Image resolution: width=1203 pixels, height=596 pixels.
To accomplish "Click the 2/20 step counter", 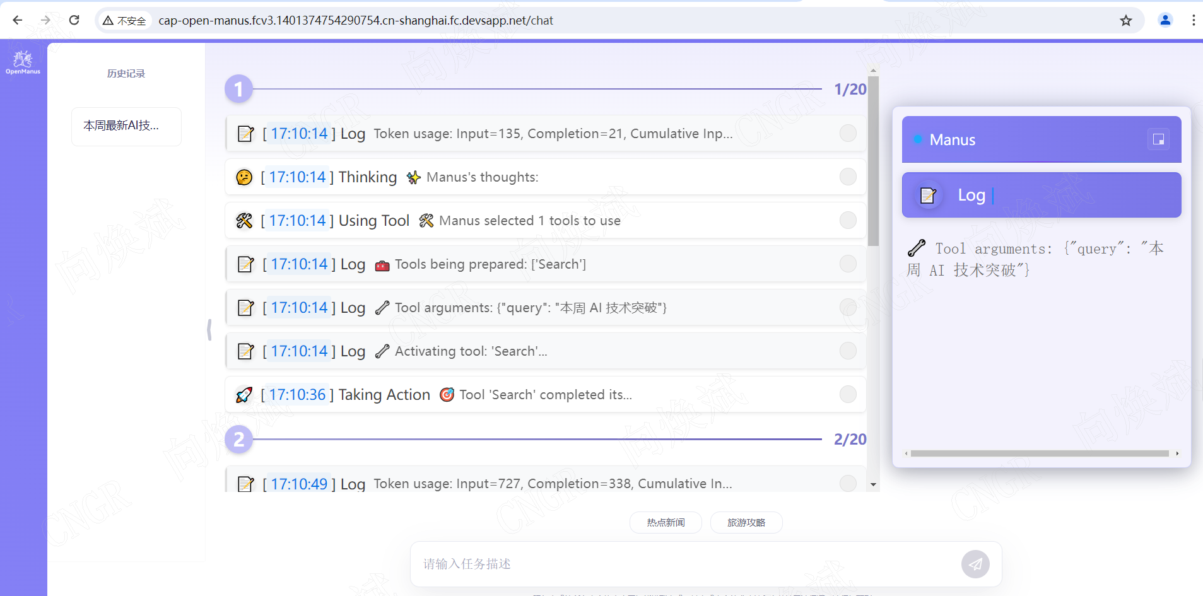I will click(x=850, y=440).
